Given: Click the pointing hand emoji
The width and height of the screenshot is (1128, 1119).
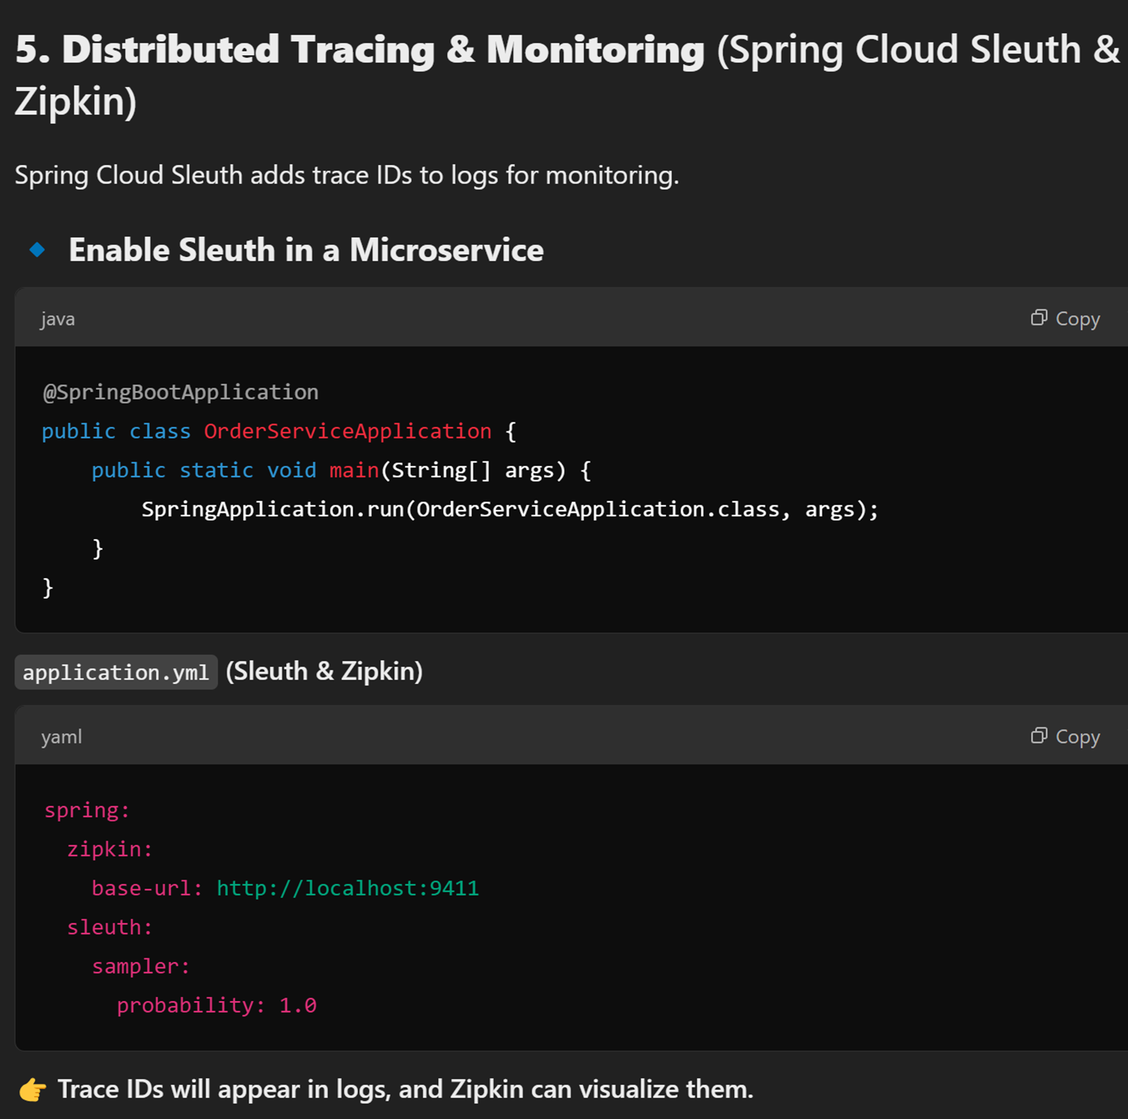Looking at the screenshot, I should point(33,1090).
